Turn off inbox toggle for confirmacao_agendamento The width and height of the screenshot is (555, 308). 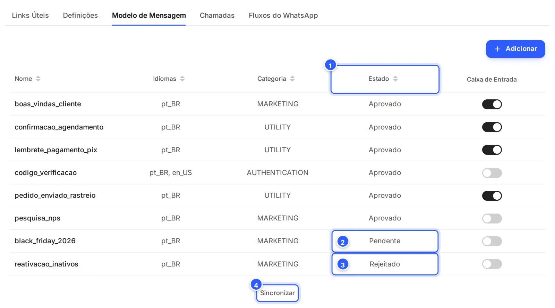click(492, 127)
